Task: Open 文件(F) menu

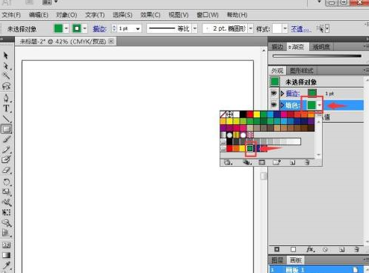Action: tap(11, 15)
